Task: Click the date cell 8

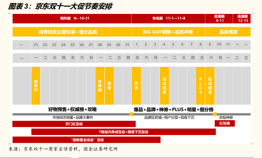Action: 200,45
